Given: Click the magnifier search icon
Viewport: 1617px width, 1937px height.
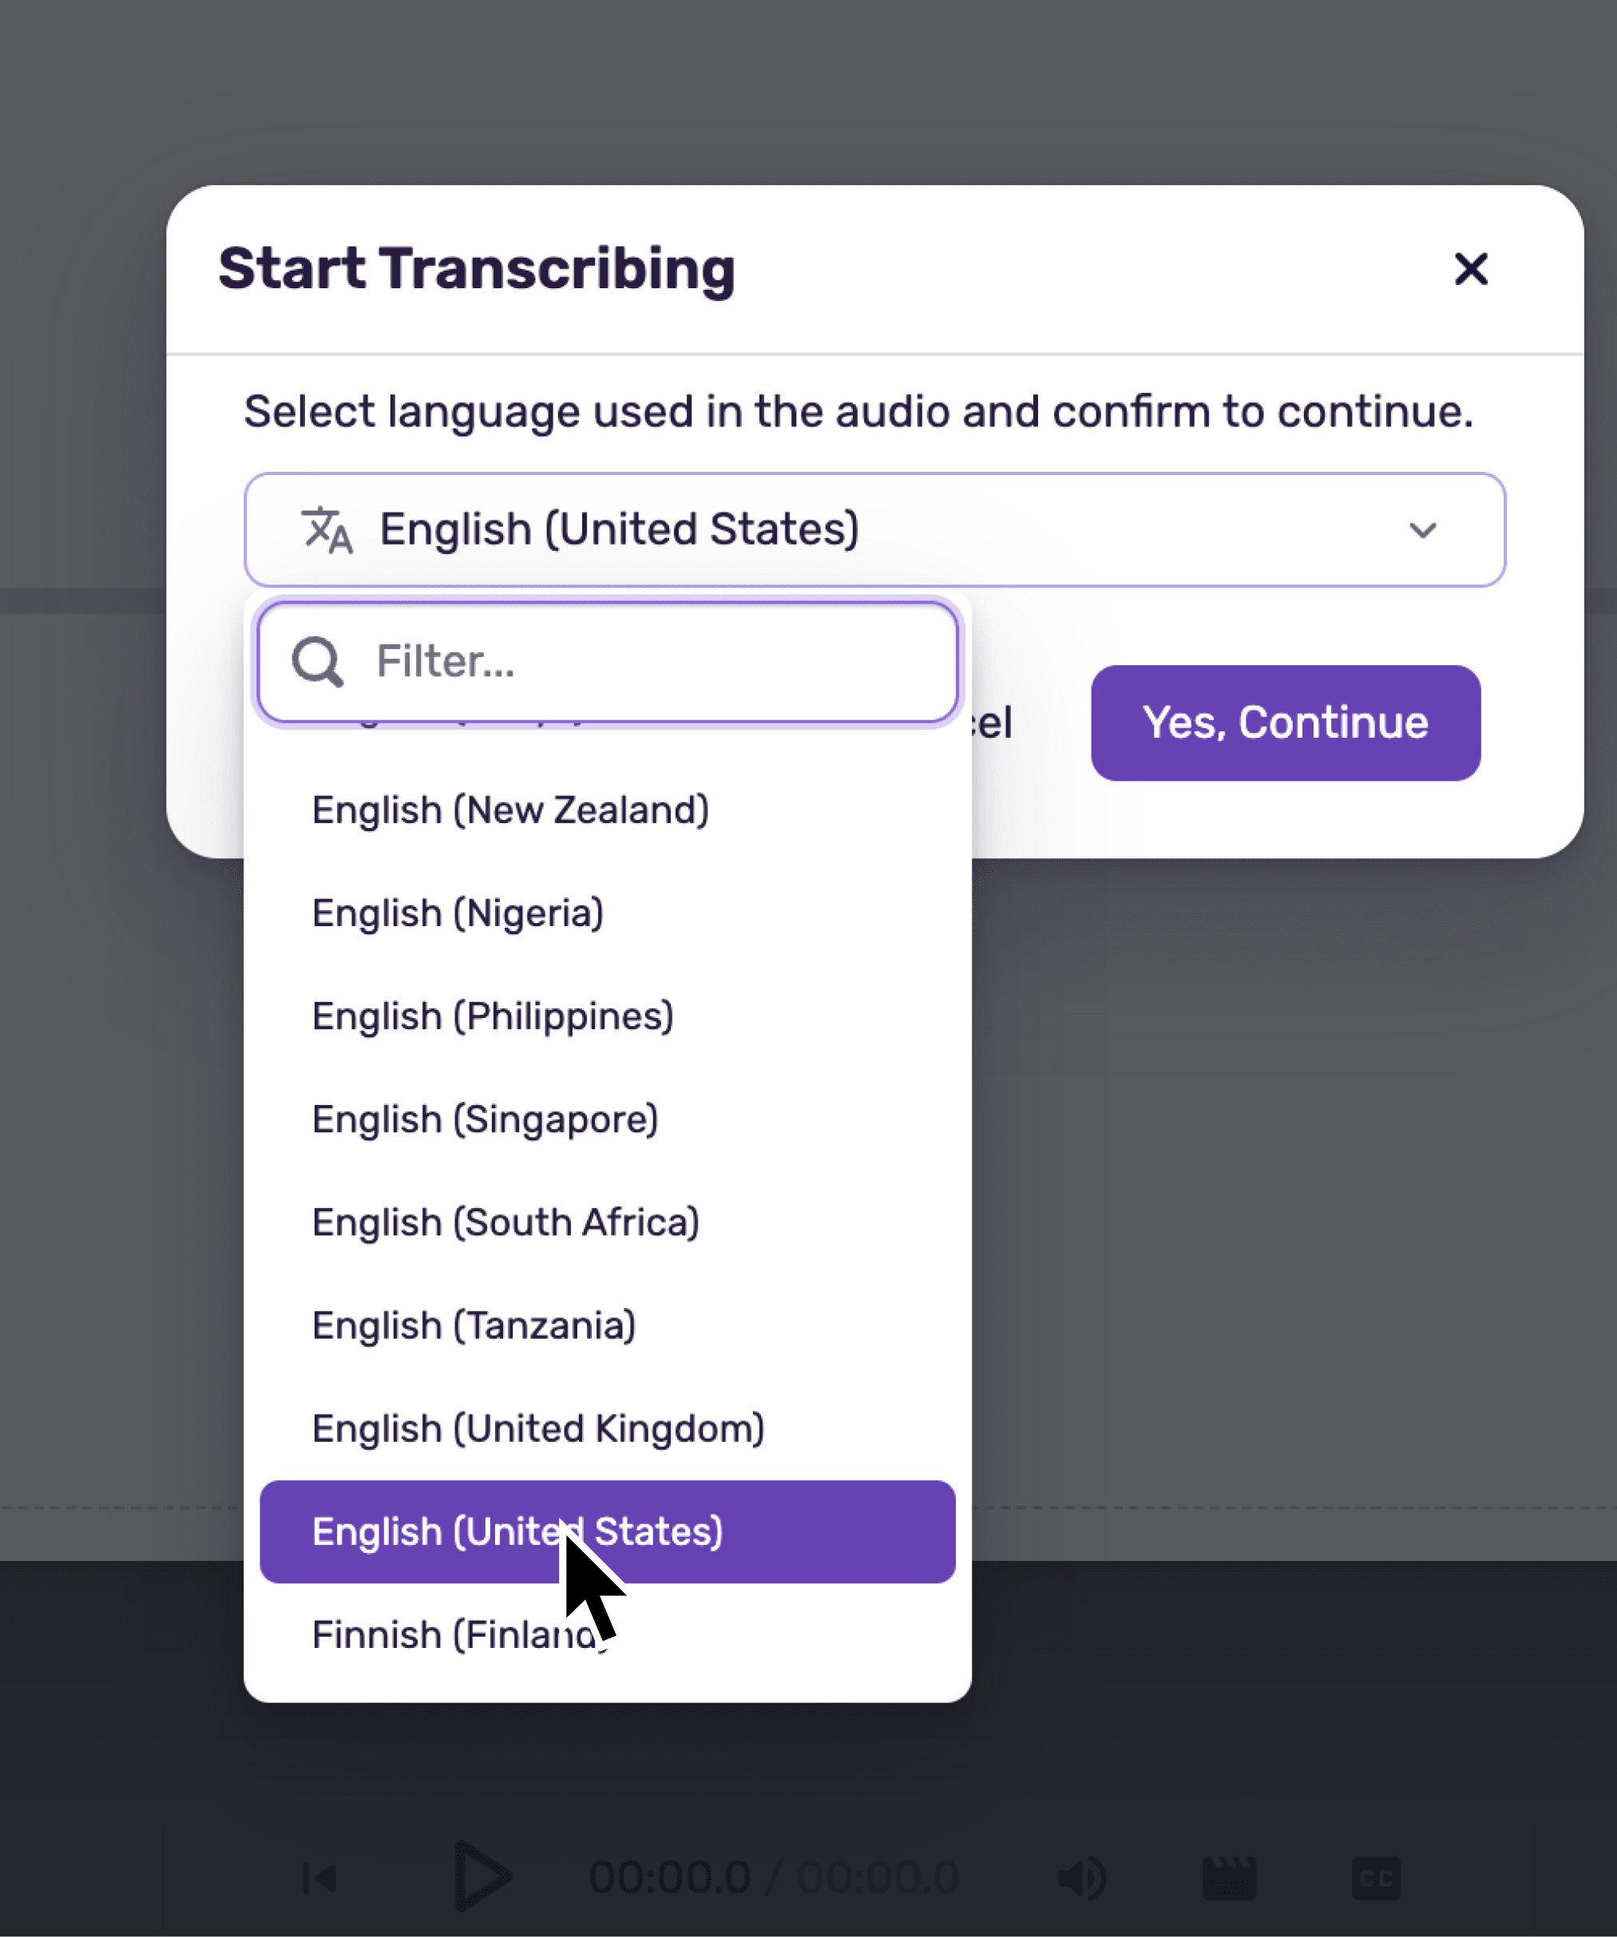Looking at the screenshot, I should click(x=317, y=661).
